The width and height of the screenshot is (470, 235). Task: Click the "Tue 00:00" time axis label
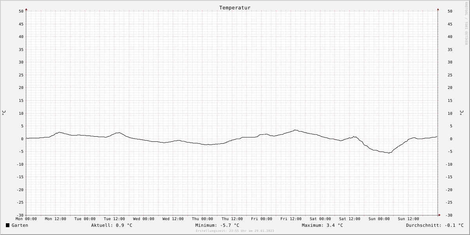(x=85, y=219)
